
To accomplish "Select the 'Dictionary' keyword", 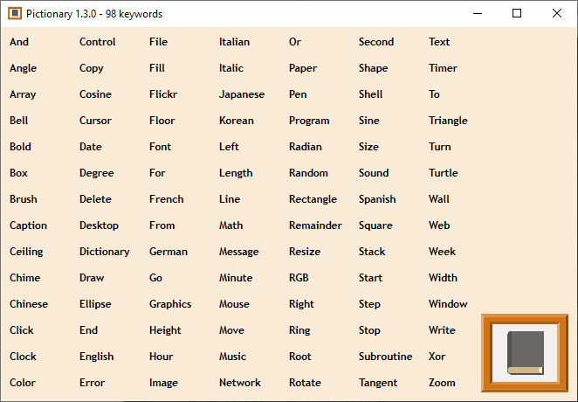I will coord(105,252).
